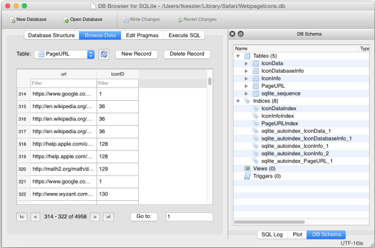
Task: Click the Delete Record button
Action: pyautogui.click(x=187, y=54)
